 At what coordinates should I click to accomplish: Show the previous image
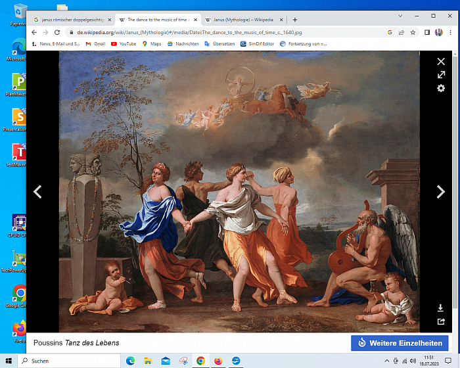37,192
